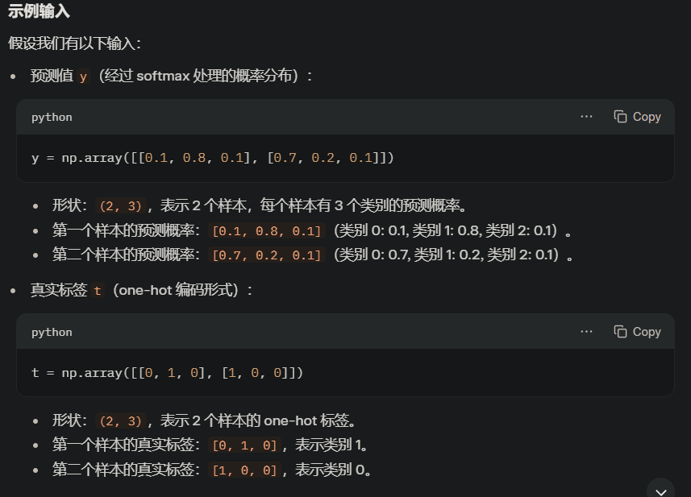Screen dimensions: 691x497
Task: Click inside the y = np.array code line
Action: (x=212, y=158)
